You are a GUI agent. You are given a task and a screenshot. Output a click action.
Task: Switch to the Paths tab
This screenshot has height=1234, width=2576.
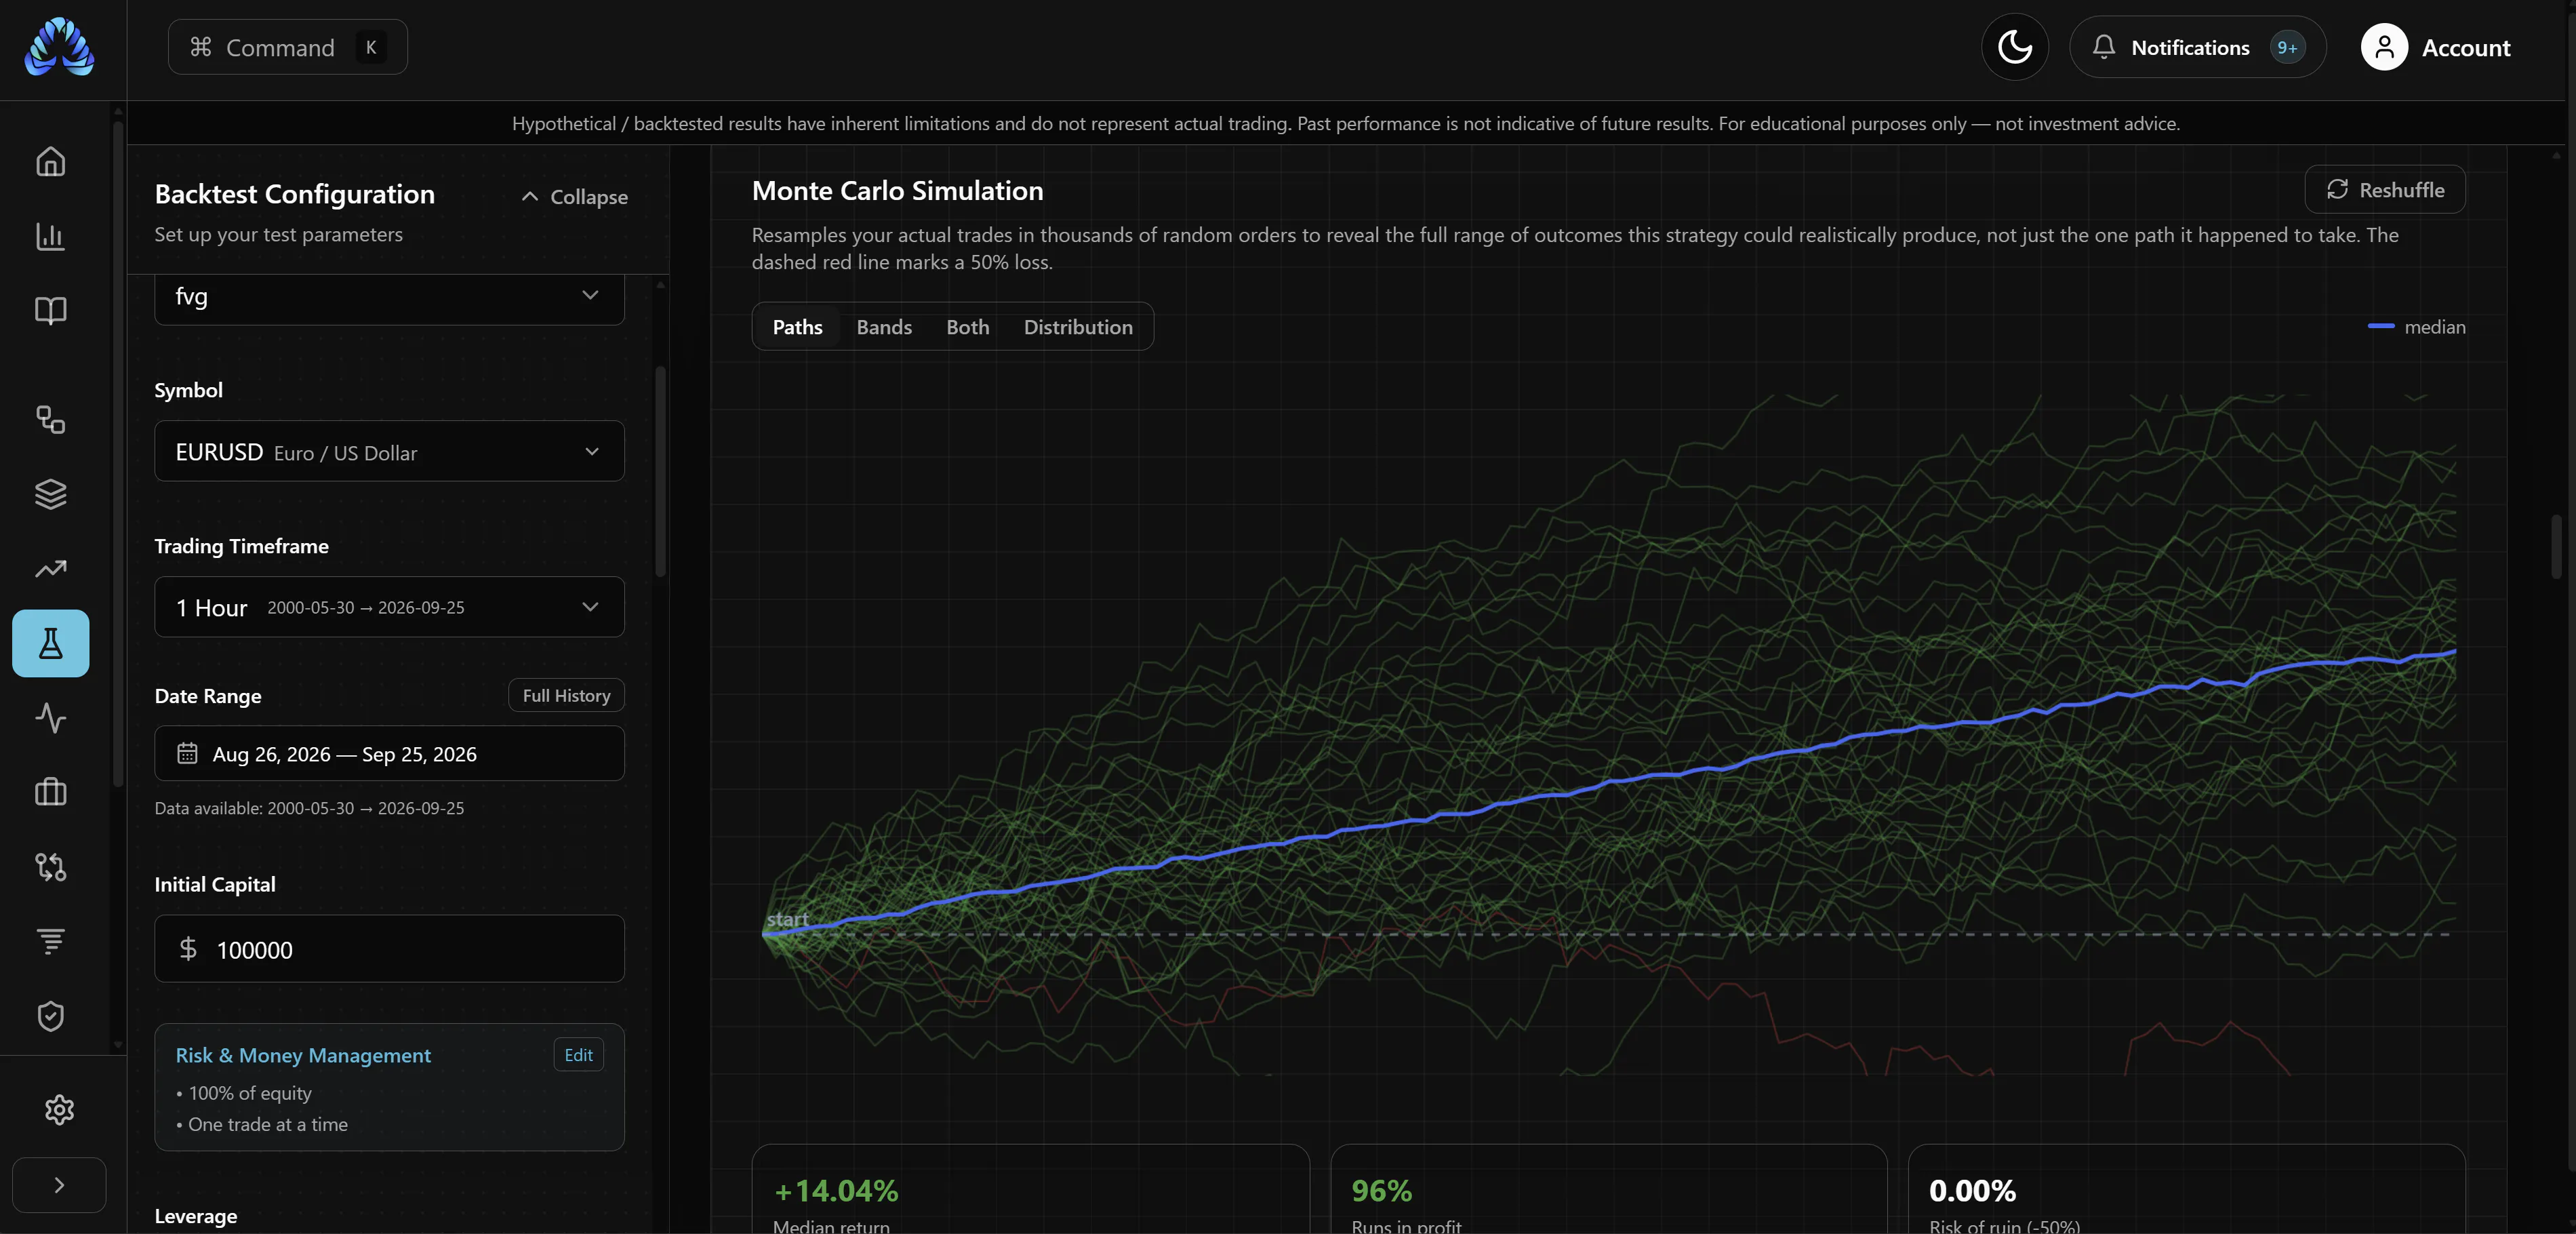coord(797,327)
